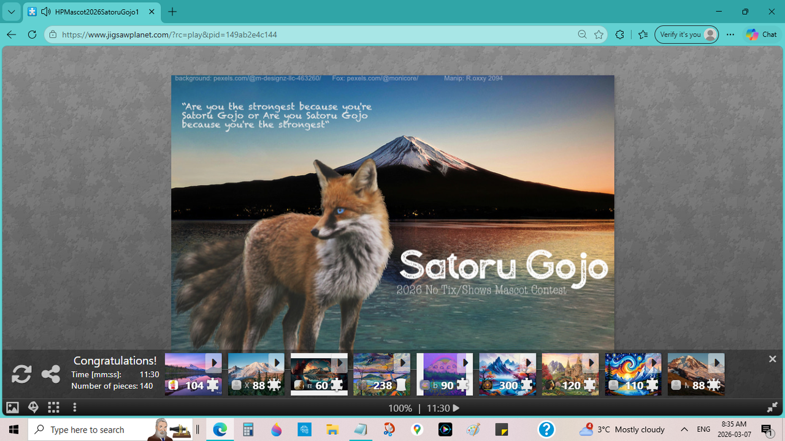Open Google Maps taskbar icon
785x441 pixels.
click(417, 429)
